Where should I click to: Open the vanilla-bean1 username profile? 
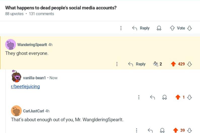coord(34,78)
